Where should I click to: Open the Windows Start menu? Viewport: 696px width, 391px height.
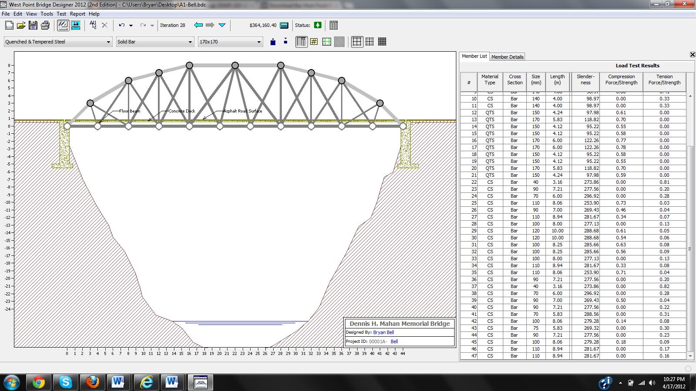pyautogui.click(x=12, y=382)
